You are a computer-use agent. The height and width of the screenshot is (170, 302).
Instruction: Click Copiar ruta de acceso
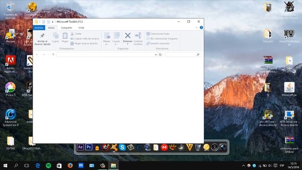tap(85, 39)
